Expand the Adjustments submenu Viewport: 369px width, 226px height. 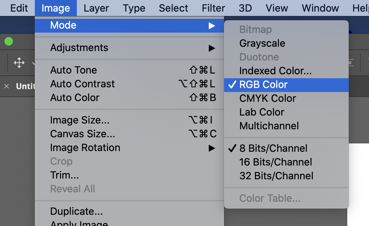[129, 48]
